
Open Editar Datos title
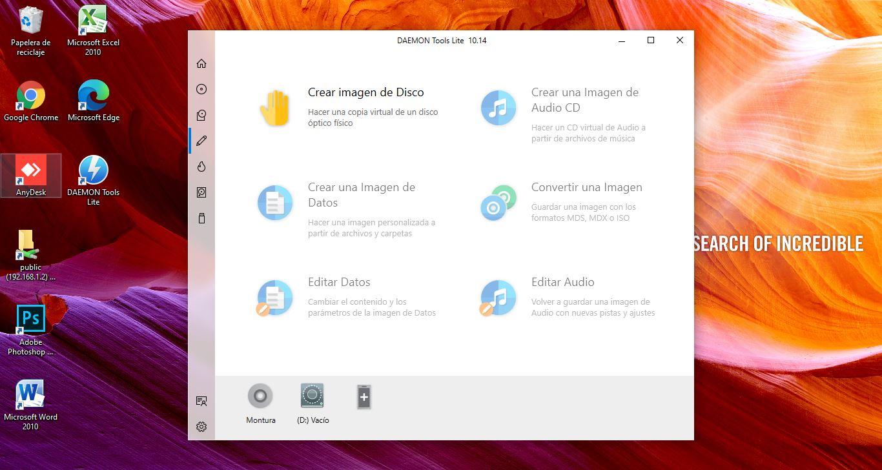[339, 282]
